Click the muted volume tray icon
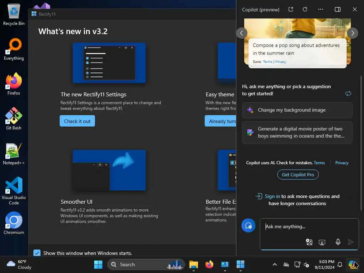364x273 pixels. (306, 264)
